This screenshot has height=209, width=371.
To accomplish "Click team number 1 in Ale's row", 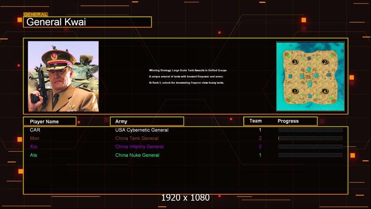I will (260, 155).
